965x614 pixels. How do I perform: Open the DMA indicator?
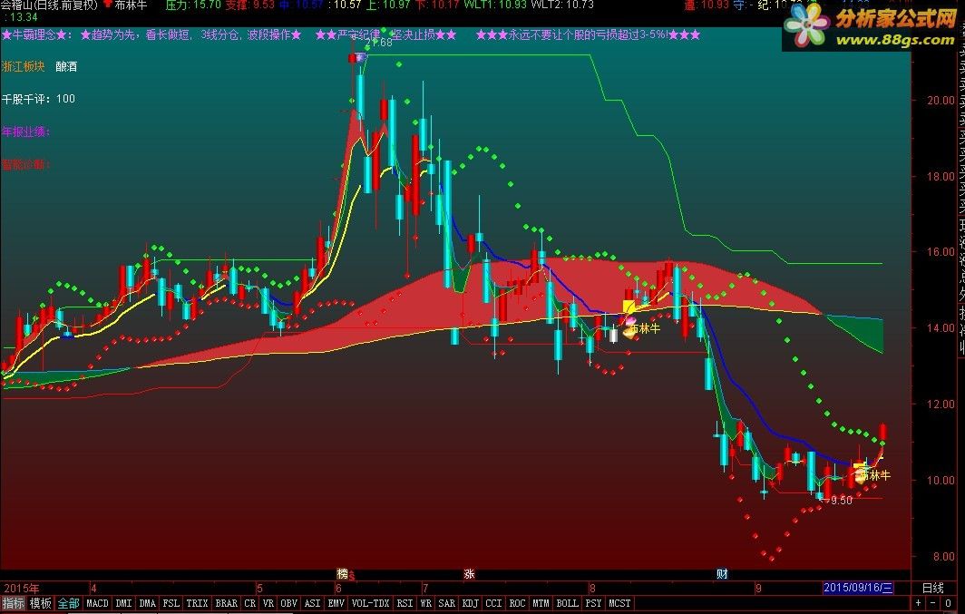point(147,603)
